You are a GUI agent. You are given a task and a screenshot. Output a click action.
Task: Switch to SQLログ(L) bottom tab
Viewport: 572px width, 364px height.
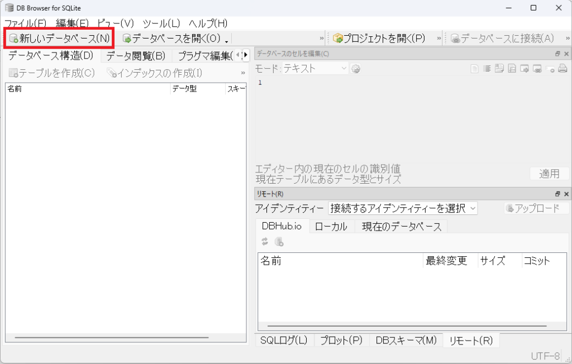tap(284, 341)
